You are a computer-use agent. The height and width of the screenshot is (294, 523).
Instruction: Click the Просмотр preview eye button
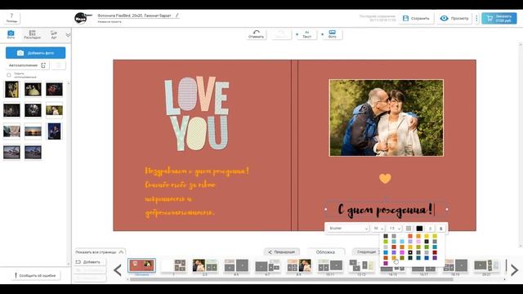[x=454, y=18]
